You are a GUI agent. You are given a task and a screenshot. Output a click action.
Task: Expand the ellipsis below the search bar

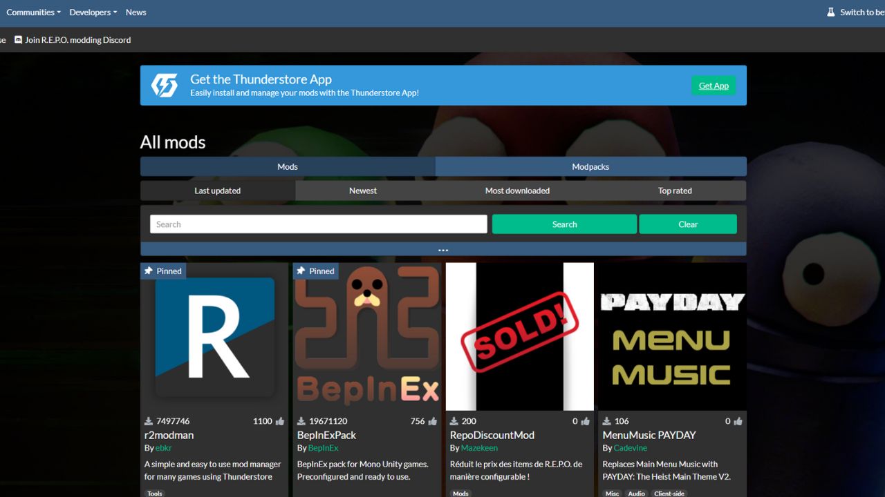[x=443, y=249]
